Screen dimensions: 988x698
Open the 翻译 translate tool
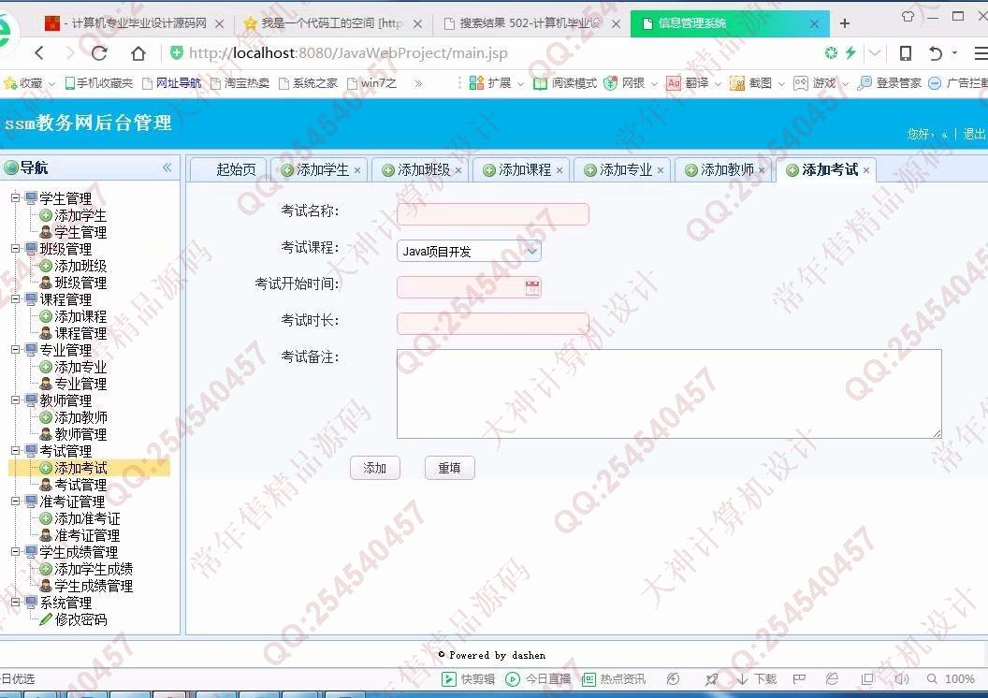688,83
